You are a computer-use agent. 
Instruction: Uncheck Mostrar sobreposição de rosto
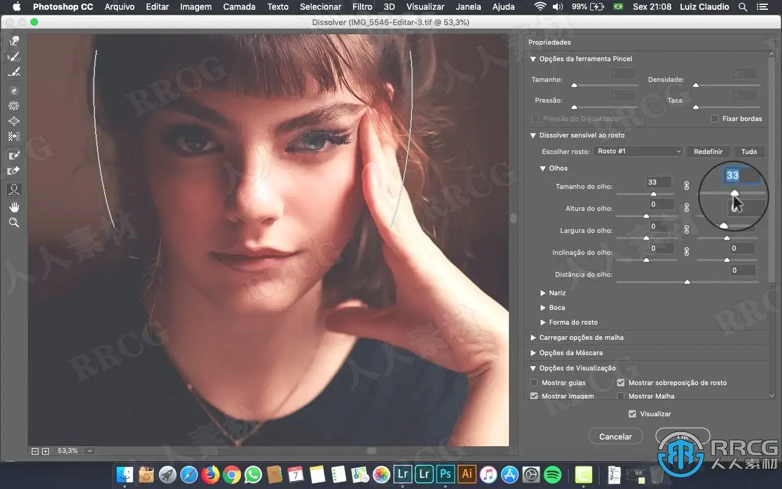click(621, 383)
